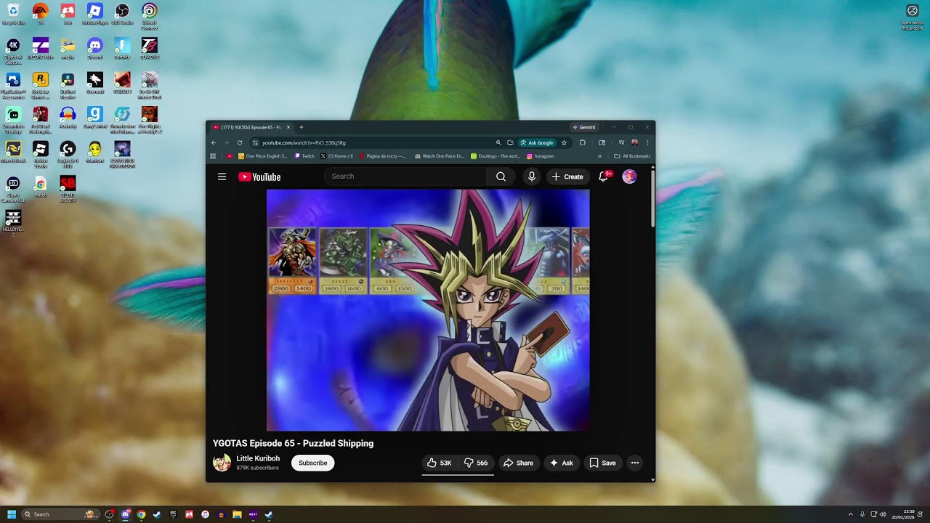Open the Chrome profile avatar
The image size is (930, 523).
[x=634, y=142]
